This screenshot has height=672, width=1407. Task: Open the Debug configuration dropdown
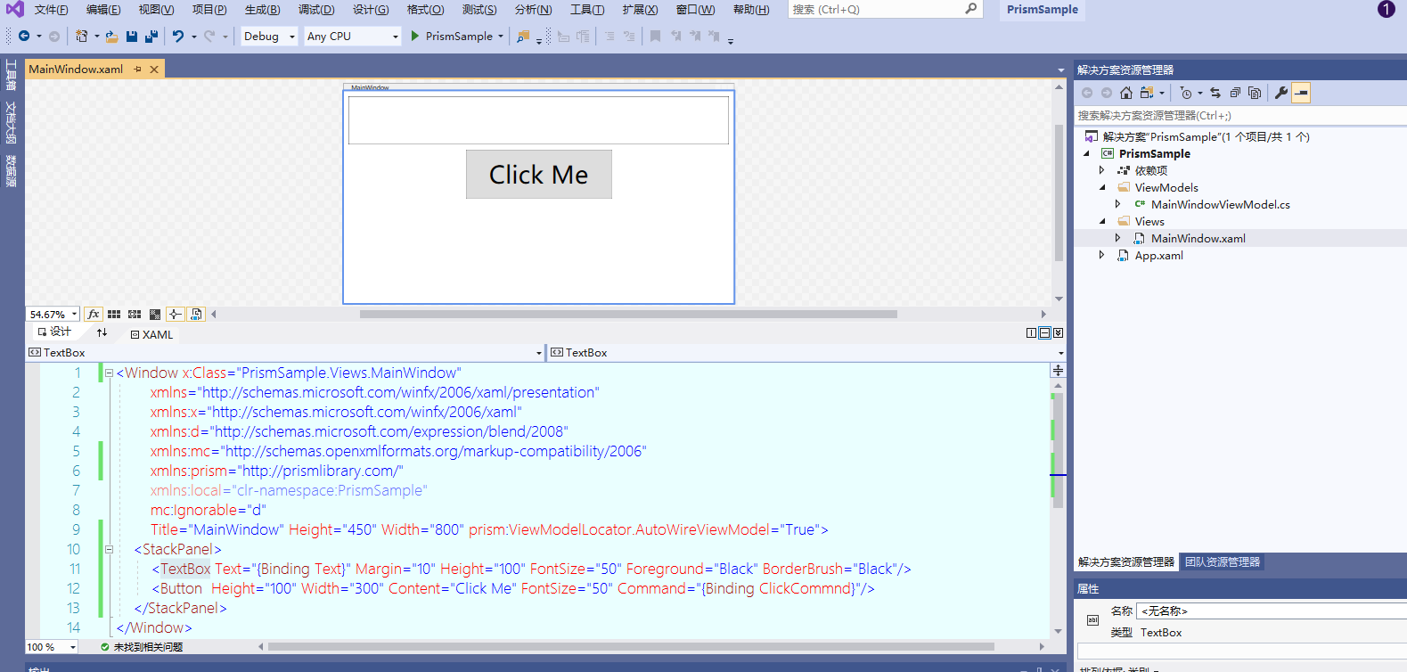tap(268, 37)
